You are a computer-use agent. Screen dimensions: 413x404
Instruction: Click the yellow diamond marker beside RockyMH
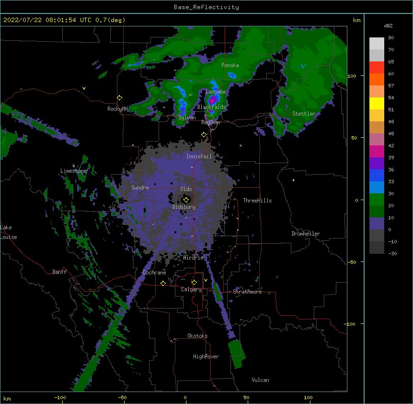tap(120, 98)
